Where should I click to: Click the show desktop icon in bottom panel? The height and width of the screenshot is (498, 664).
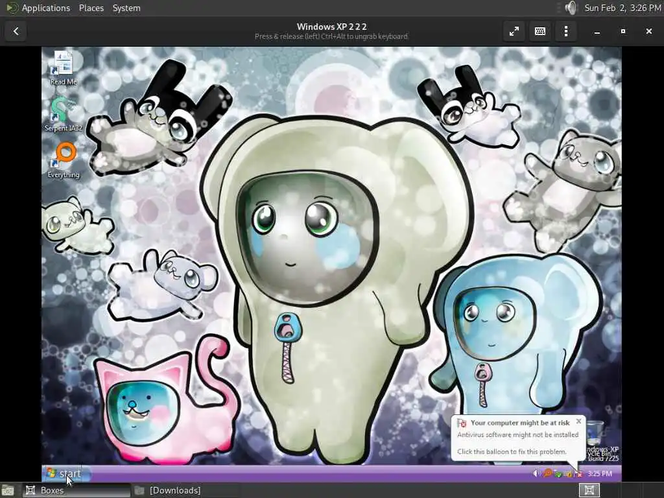point(8,490)
